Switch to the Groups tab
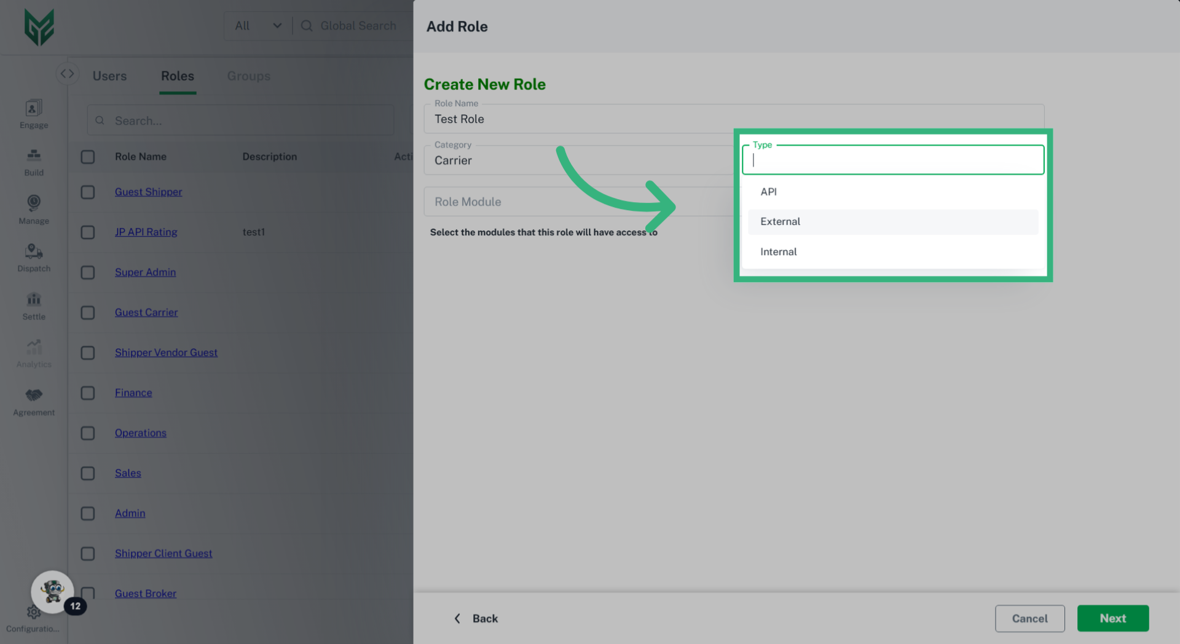1180x644 pixels. click(x=248, y=76)
